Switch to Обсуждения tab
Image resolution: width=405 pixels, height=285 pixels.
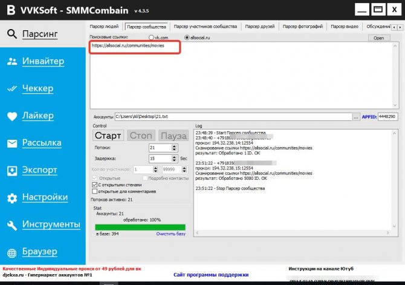[378, 27]
